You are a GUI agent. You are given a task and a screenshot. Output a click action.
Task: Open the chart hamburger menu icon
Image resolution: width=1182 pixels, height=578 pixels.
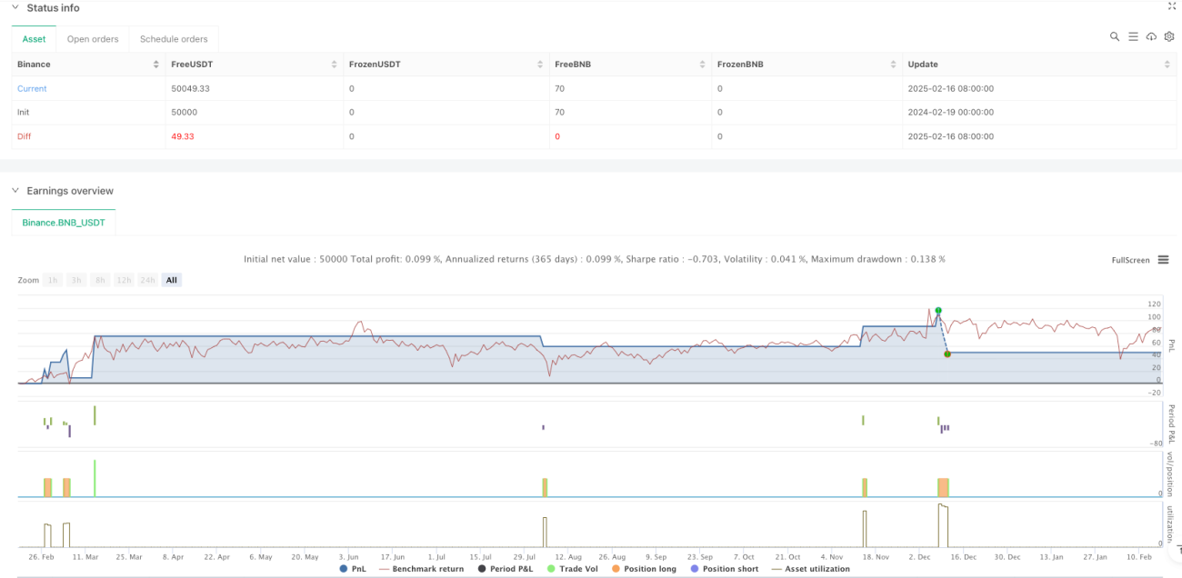point(1162,260)
